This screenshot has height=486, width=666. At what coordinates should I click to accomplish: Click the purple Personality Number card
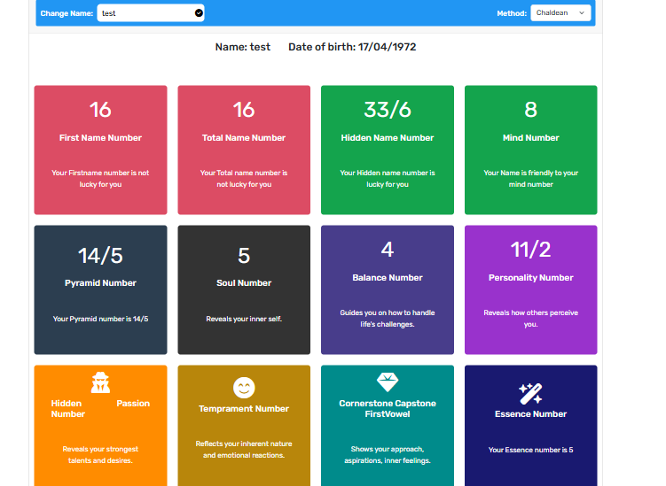pos(530,289)
